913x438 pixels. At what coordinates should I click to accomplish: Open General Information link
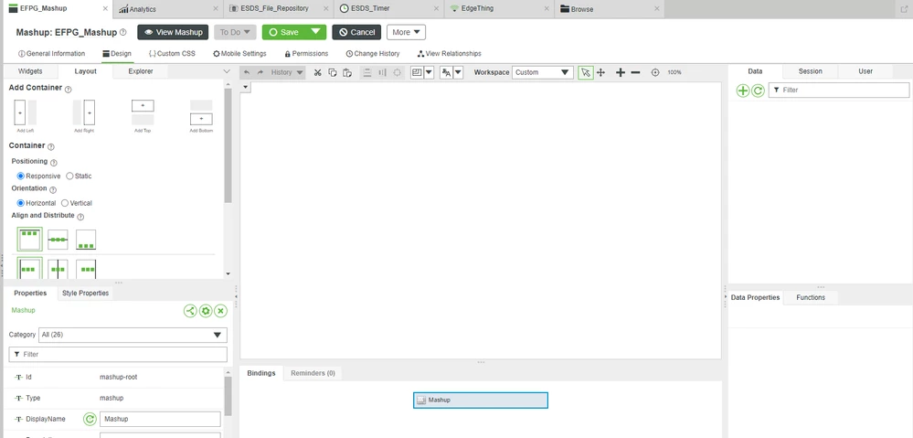pos(52,54)
